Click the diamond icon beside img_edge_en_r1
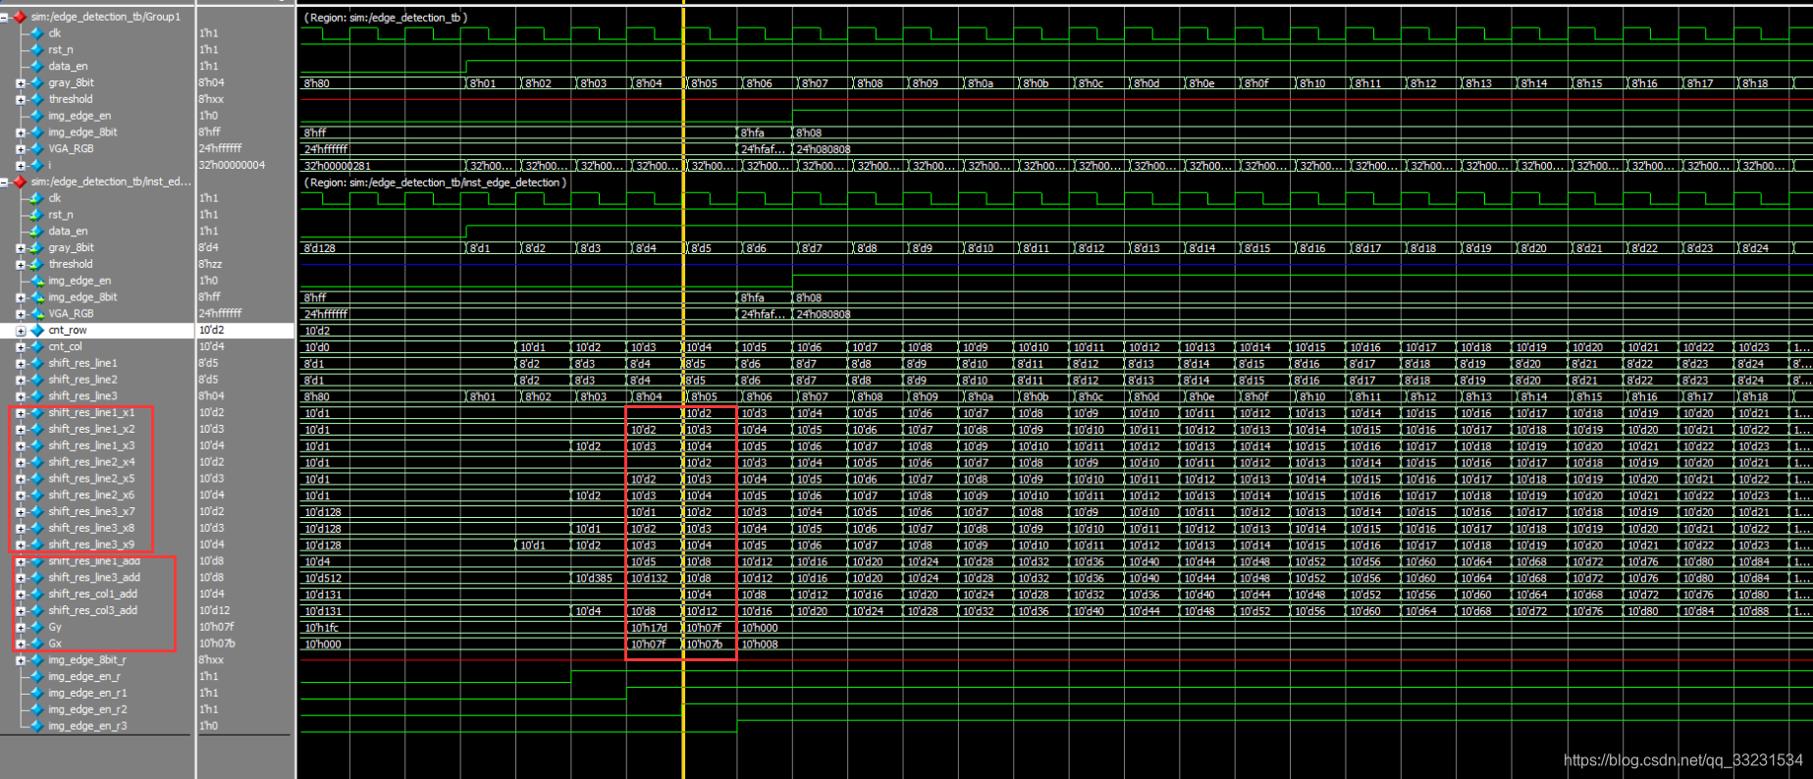 point(37,693)
